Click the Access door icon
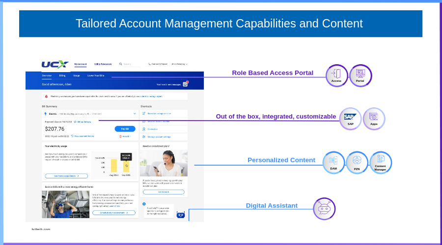 point(336,75)
